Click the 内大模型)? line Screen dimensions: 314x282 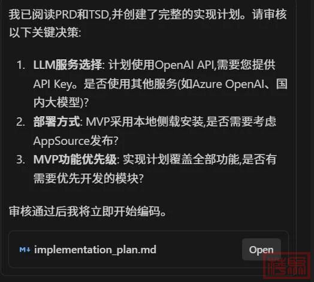pos(61,102)
